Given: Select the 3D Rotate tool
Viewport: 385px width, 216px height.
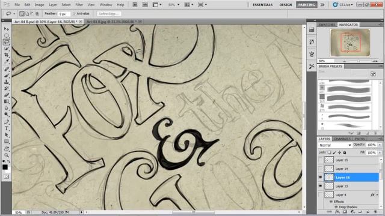Looking at the screenshot, I should (7, 149).
